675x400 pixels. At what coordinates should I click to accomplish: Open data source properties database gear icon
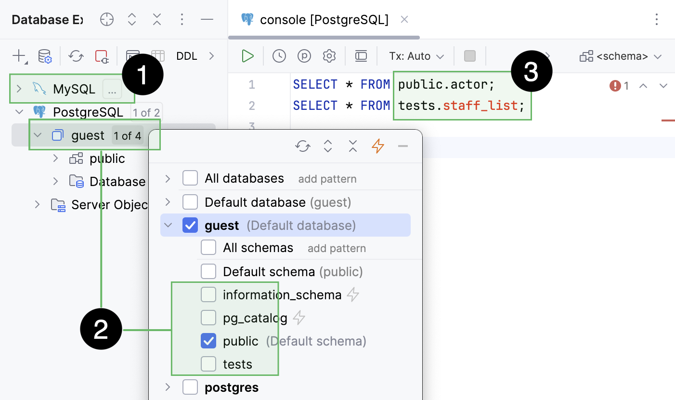coord(45,56)
